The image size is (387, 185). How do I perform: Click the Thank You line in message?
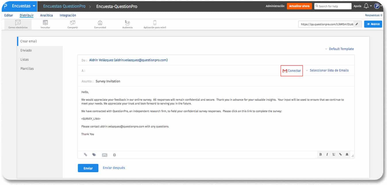point(88,134)
